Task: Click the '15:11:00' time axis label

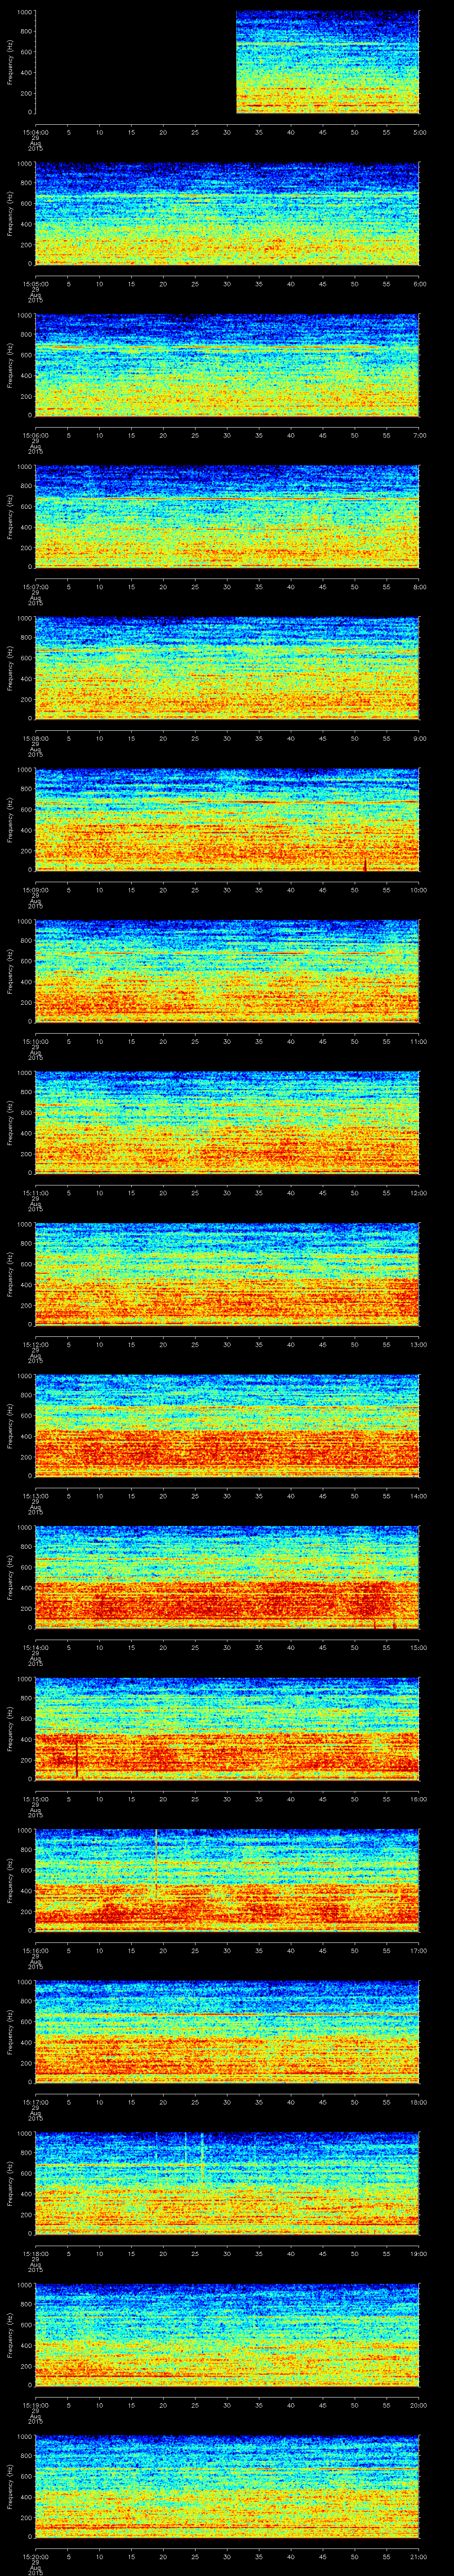Action: click(35, 1192)
